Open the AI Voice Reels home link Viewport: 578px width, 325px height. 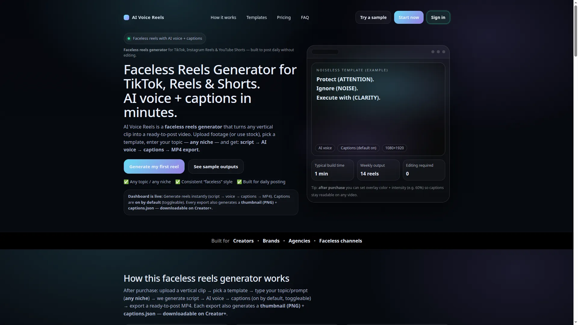coord(144,17)
